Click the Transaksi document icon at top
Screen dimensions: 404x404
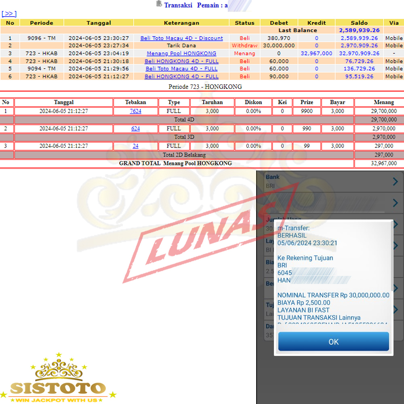coord(159,4)
